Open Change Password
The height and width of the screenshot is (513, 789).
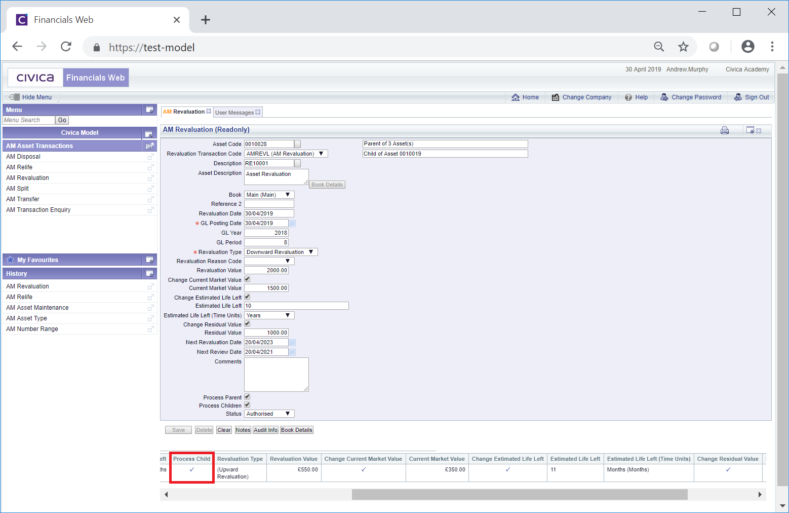tap(691, 97)
